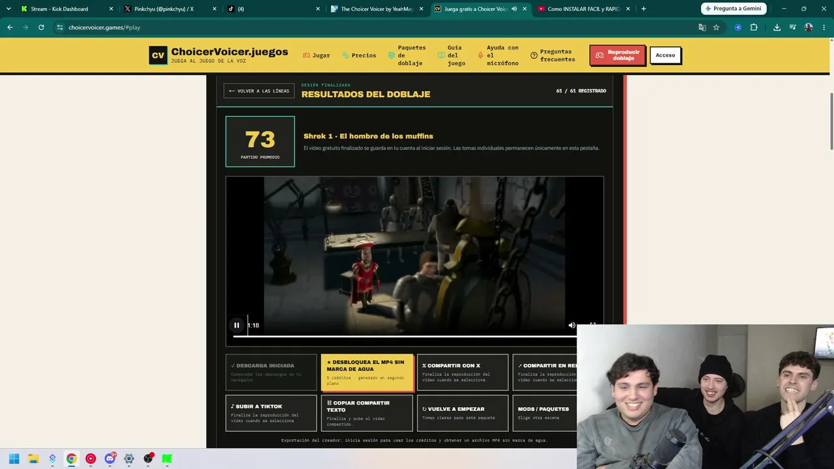This screenshot has height=469, width=834.
Task: Click the 73 average score box
Action: click(x=260, y=141)
